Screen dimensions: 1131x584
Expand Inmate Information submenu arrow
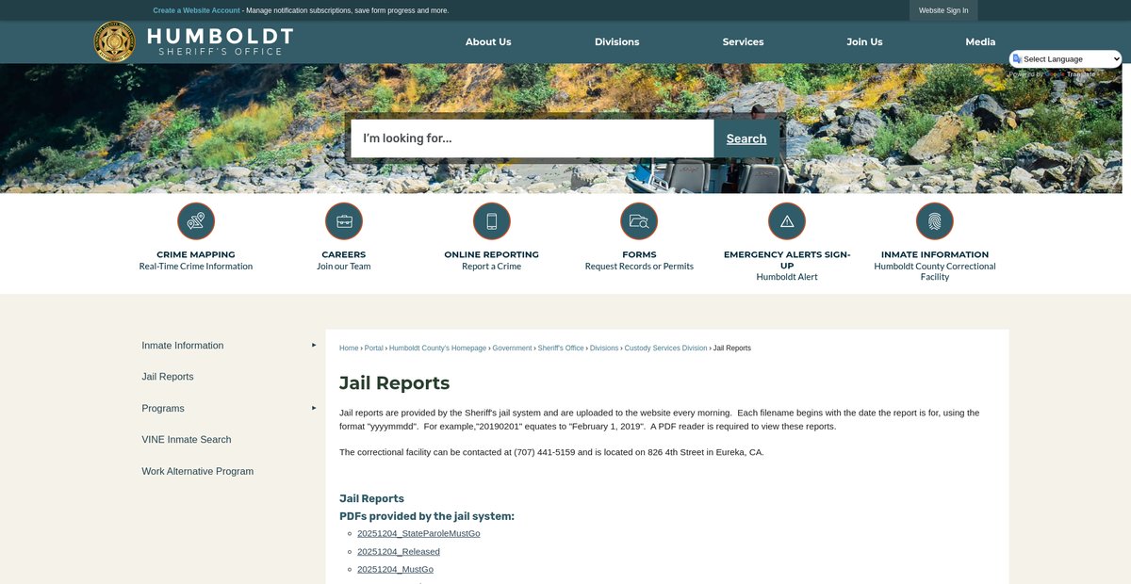click(314, 345)
